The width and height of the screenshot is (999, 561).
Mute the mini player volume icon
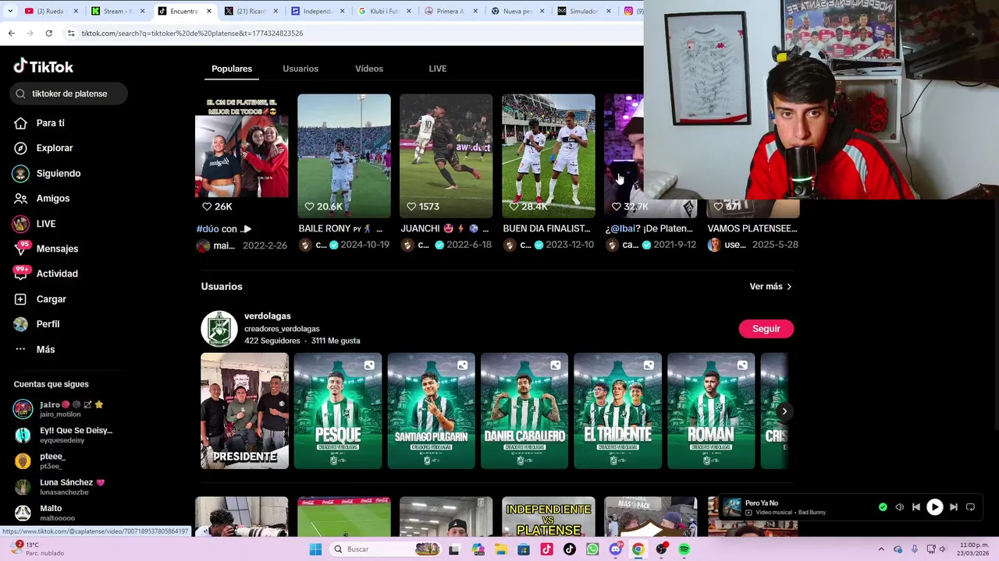899,507
